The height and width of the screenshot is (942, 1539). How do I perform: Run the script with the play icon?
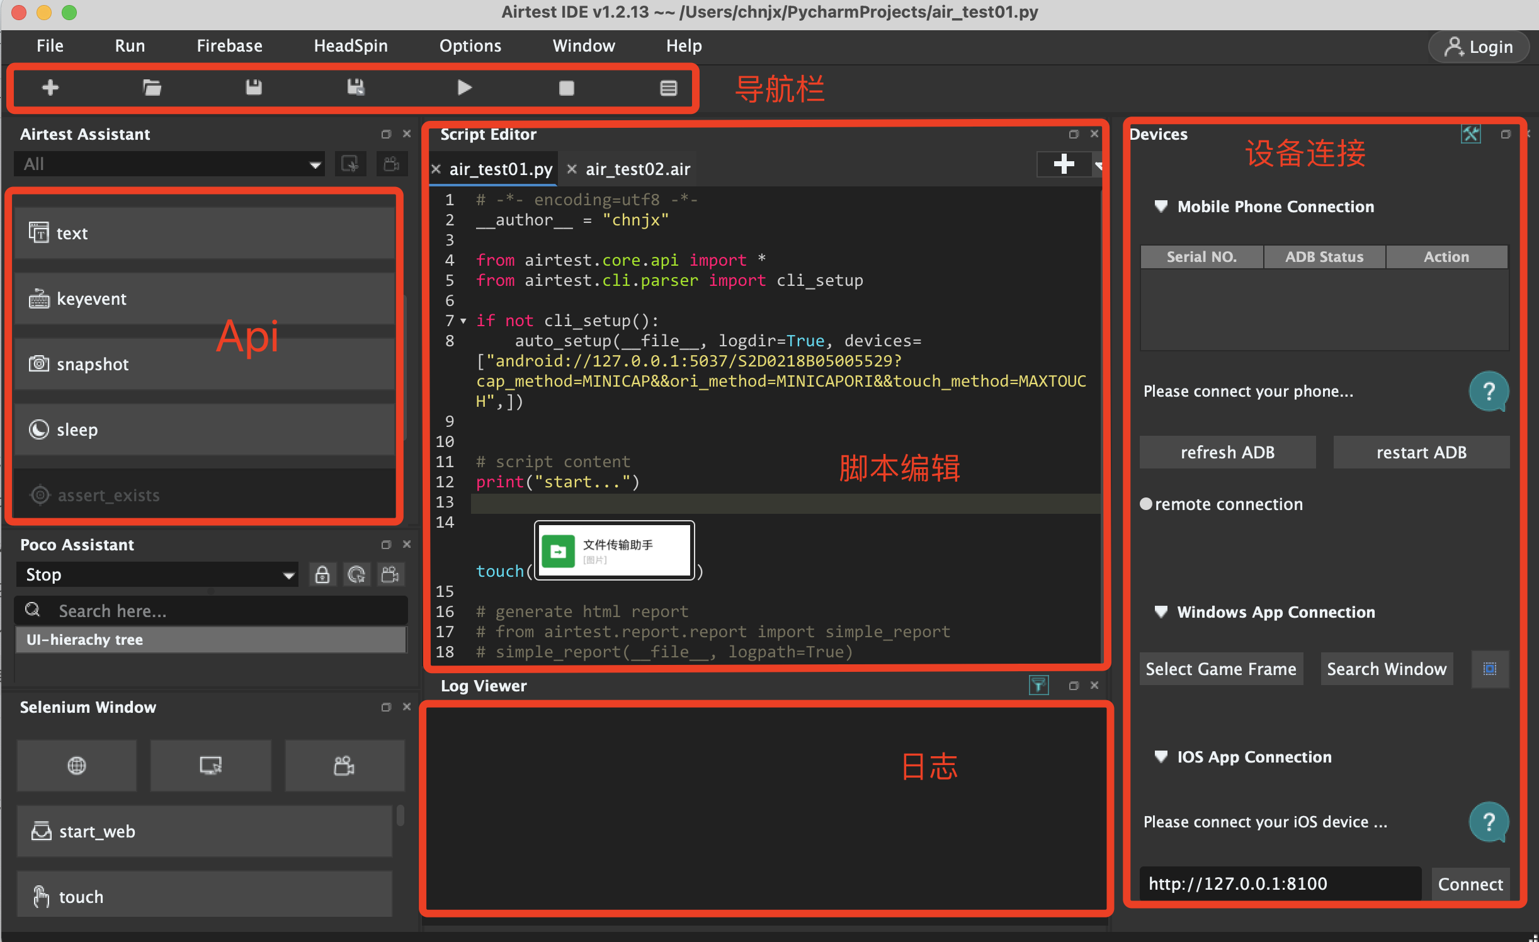point(465,88)
